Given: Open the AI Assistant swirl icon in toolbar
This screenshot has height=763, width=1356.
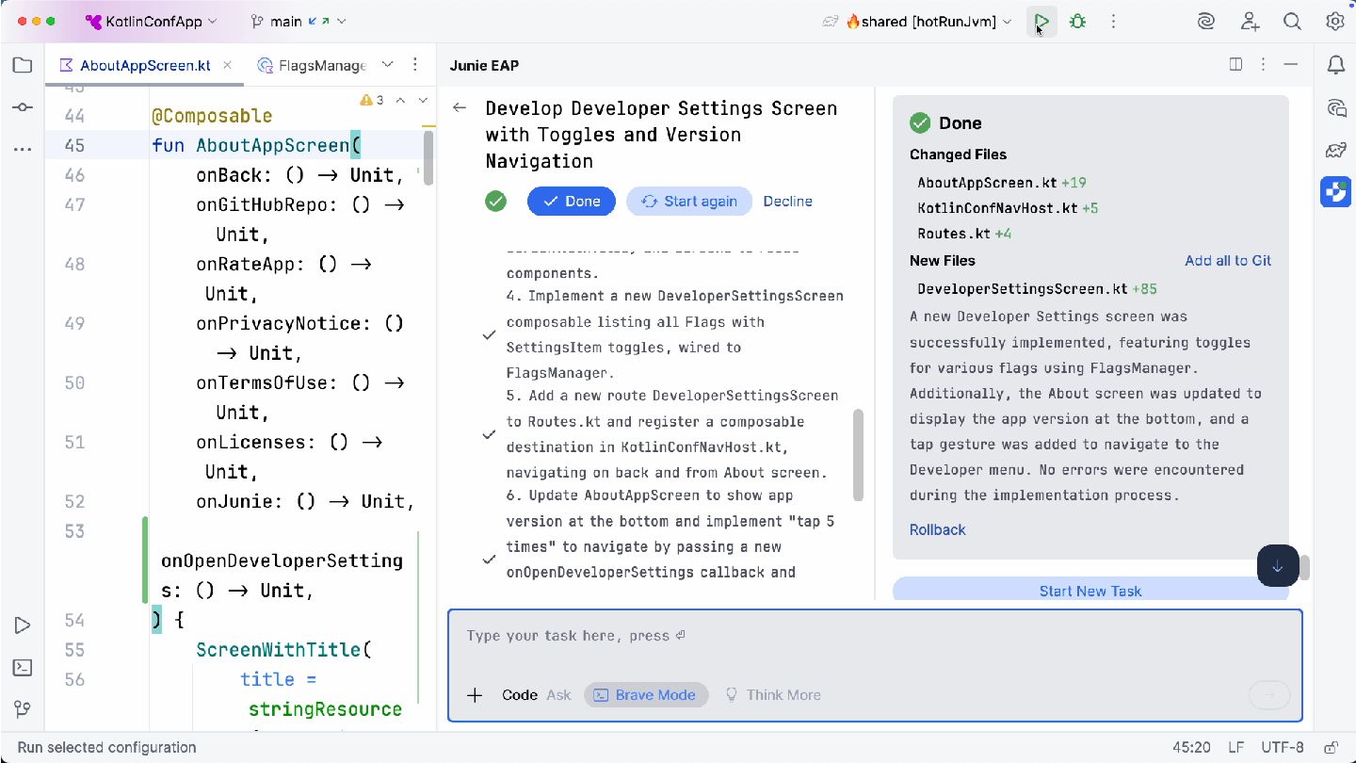Looking at the screenshot, I should click(1206, 21).
